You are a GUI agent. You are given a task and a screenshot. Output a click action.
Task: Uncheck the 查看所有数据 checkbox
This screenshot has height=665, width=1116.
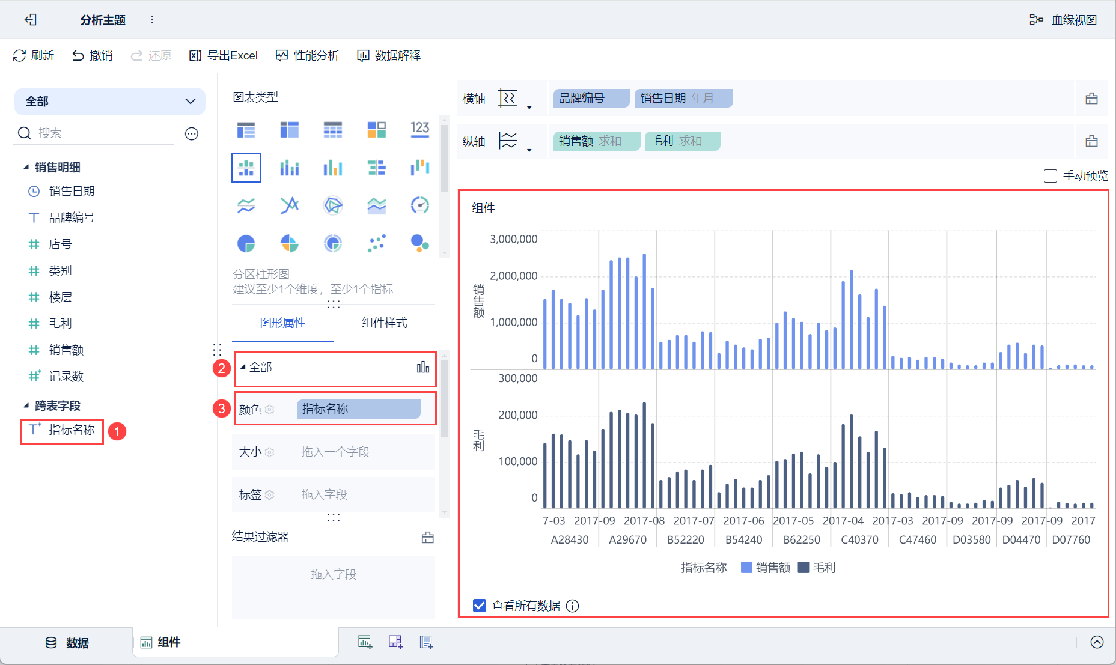(x=480, y=606)
